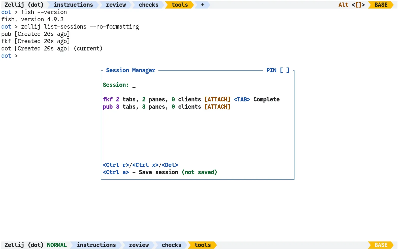This screenshot has height=251, width=403.
Task: Click the <TAB> Complete hint
Action: click(x=257, y=99)
